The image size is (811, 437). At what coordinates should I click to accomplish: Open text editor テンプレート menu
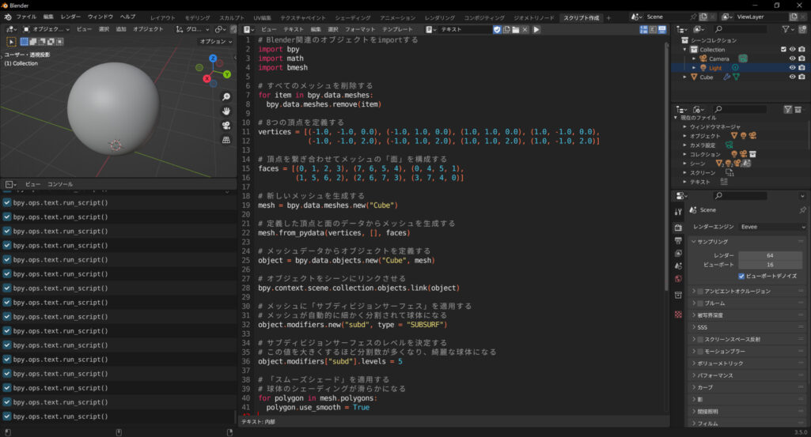397,29
